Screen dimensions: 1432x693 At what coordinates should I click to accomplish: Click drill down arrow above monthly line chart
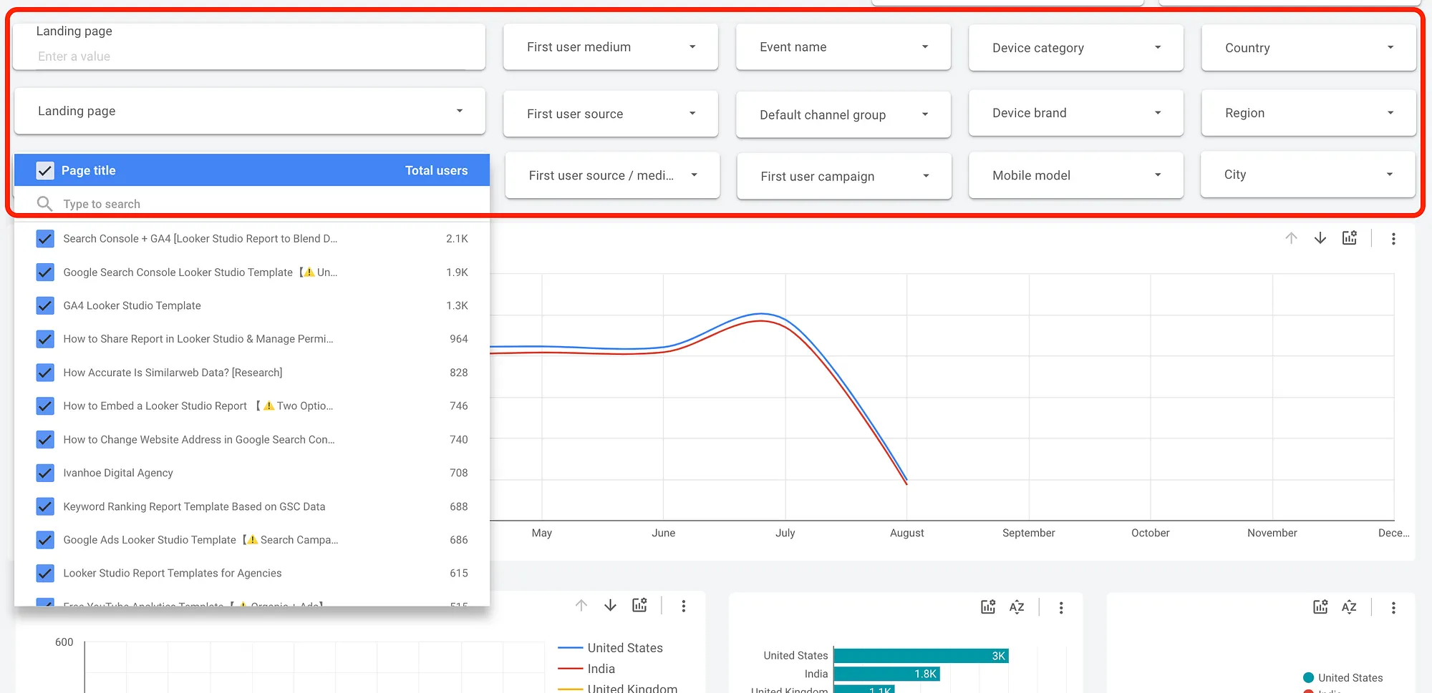1320,238
